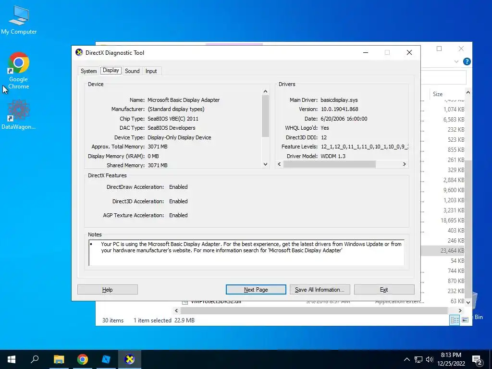
Task: Switch File Explorer to large icons view
Action: (465, 320)
